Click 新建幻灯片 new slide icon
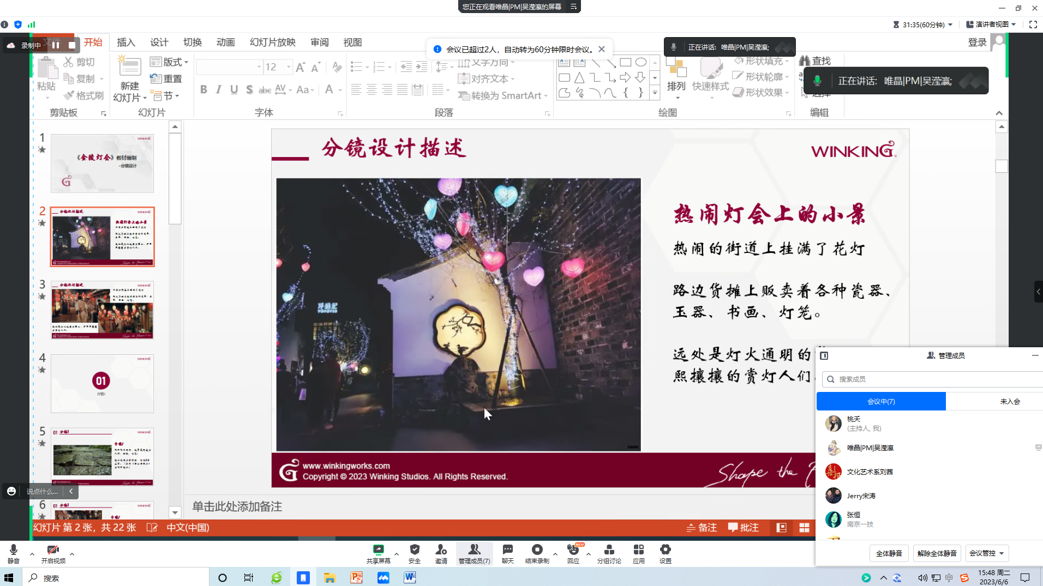The width and height of the screenshot is (1043, 586). (130, 67)
